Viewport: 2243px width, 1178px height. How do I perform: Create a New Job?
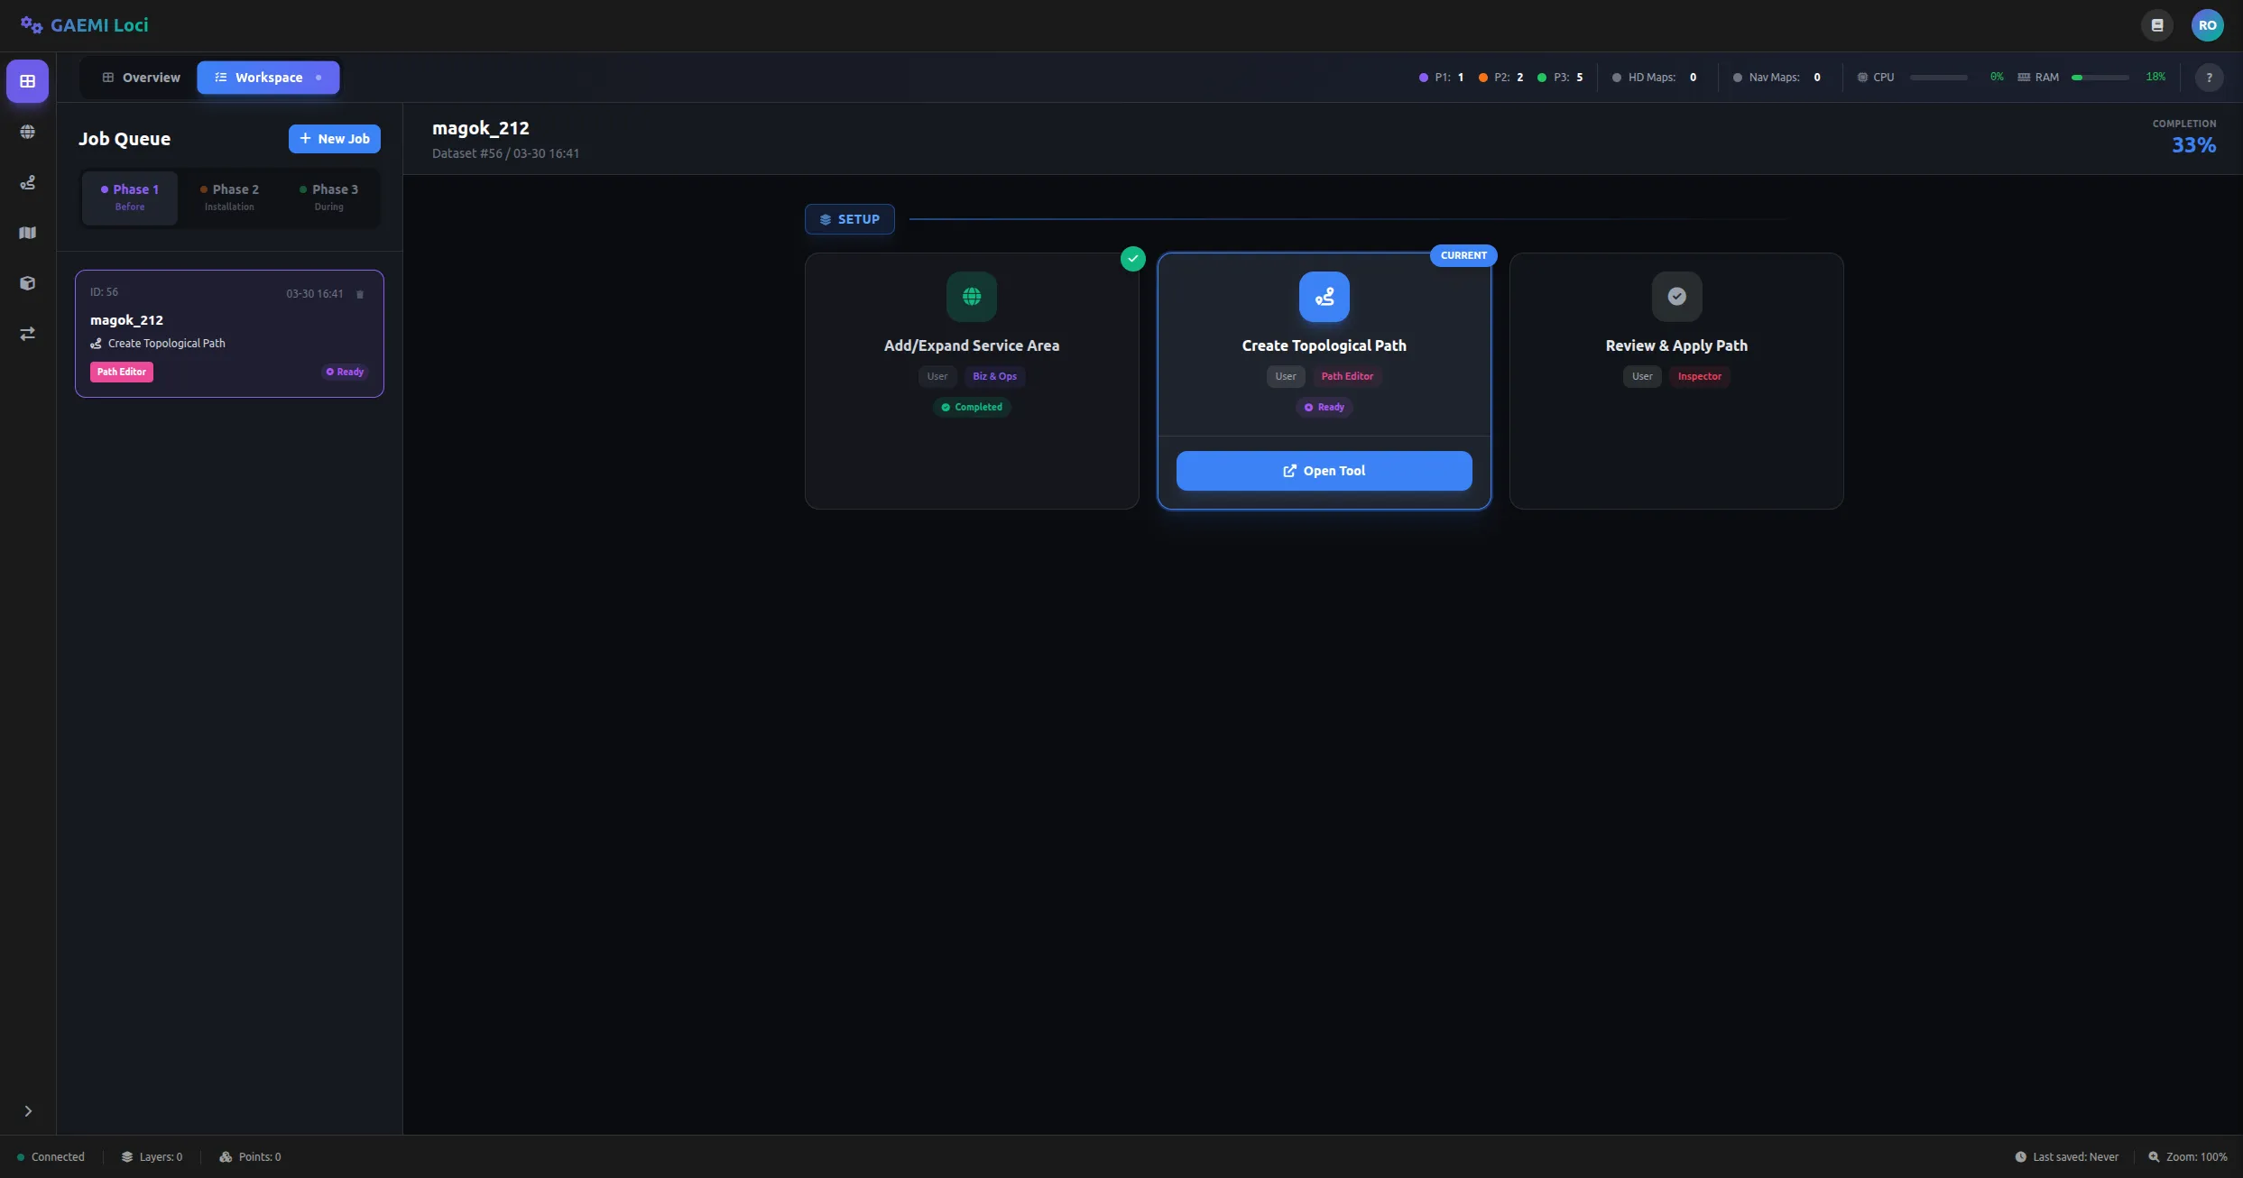pyautogui.click(x=334, y=139)
